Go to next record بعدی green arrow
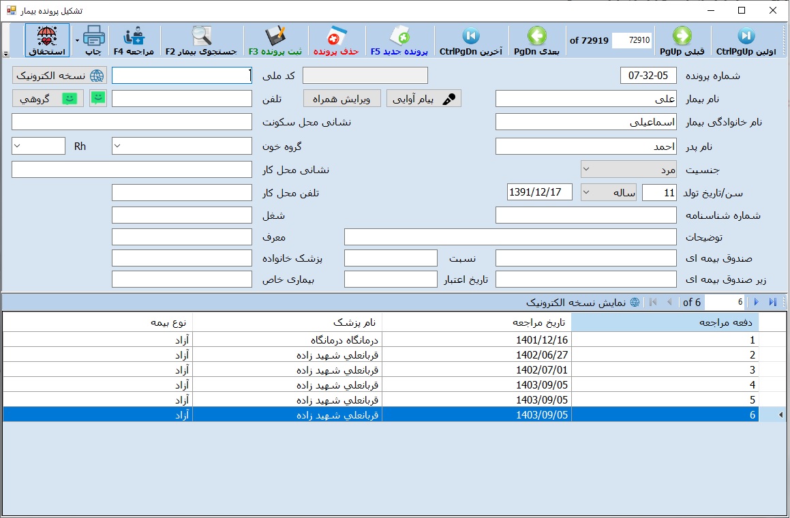This screenshot has height=518, width=790. (x=536, y=35)
